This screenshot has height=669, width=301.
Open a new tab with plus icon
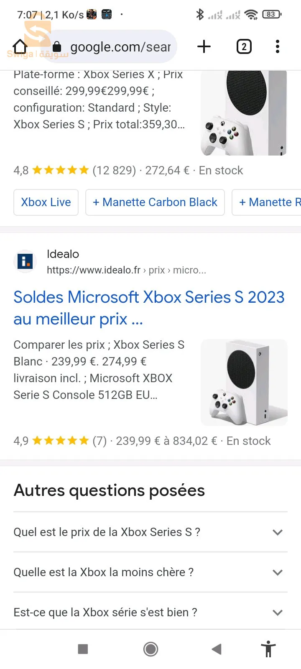pos(204,46)
